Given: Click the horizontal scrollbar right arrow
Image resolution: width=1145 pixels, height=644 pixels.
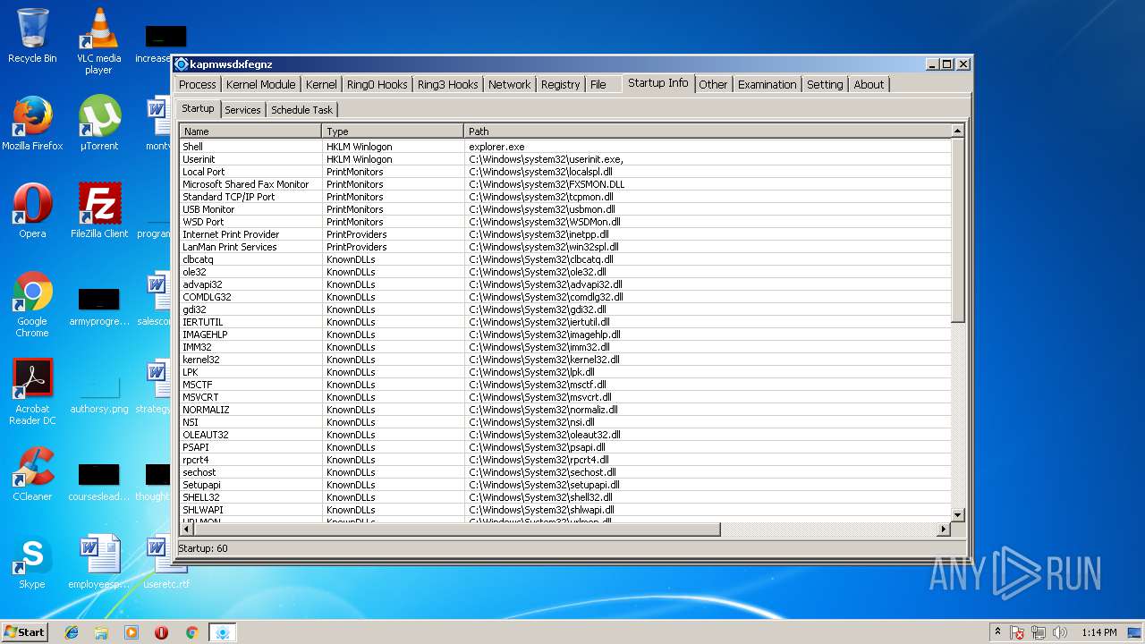Looking at the screenshot, I should (943, 530).
